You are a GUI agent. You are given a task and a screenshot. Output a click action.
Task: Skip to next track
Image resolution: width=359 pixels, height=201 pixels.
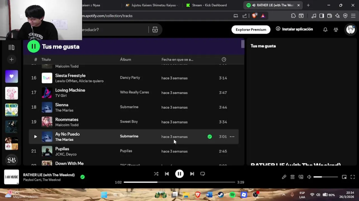point(192,174)
